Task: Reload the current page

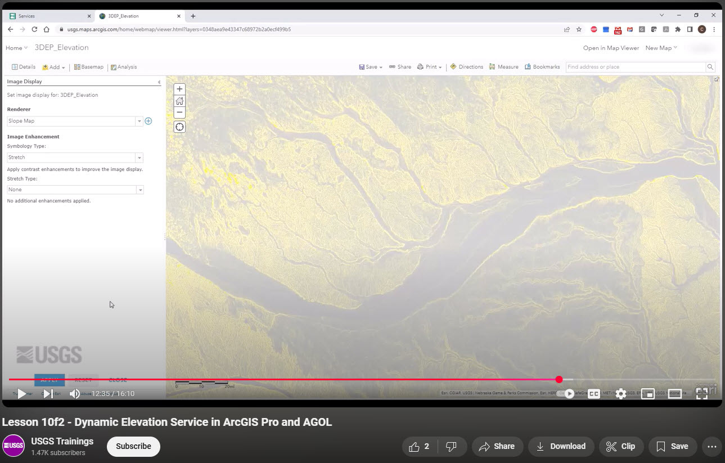Action: (x=34, y=29)
